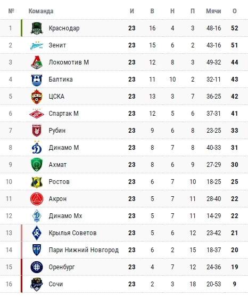248x297 pixels.
Task: Select the Ахмат green crest
Action: point(37,165)
